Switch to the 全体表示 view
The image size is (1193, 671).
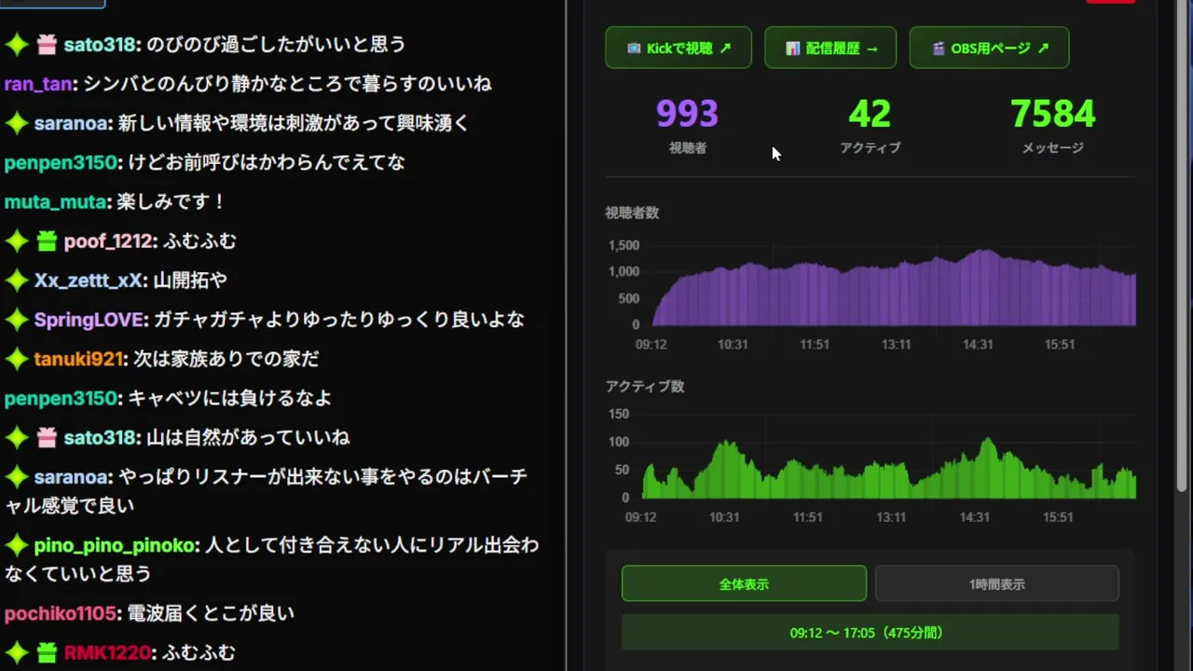point(744,583)
